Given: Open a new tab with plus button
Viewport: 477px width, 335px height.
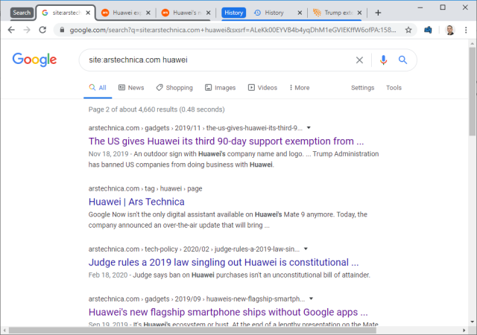Looking at the screenshot, I should [378, 13].
